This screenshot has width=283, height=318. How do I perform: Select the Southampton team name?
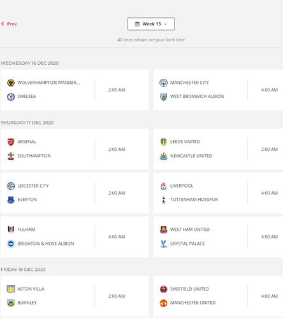34,156
